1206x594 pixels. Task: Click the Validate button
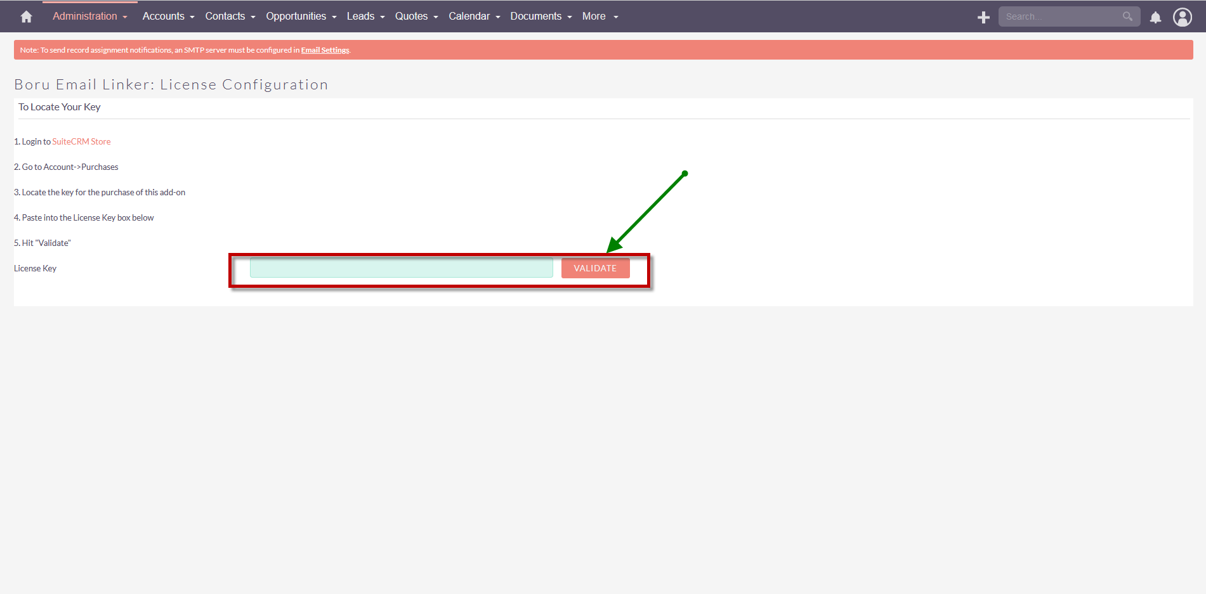595,268
